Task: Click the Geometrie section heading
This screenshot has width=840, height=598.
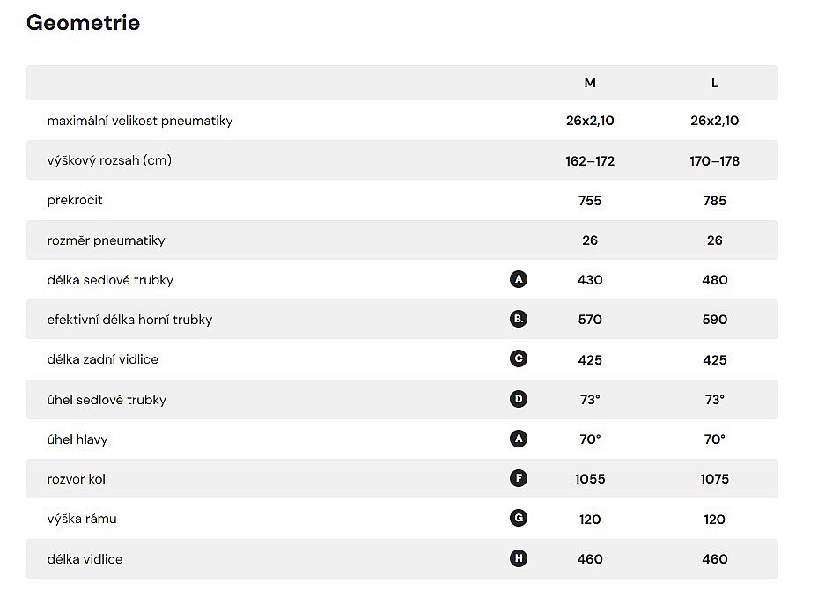Action: click(x=83, y=23)
